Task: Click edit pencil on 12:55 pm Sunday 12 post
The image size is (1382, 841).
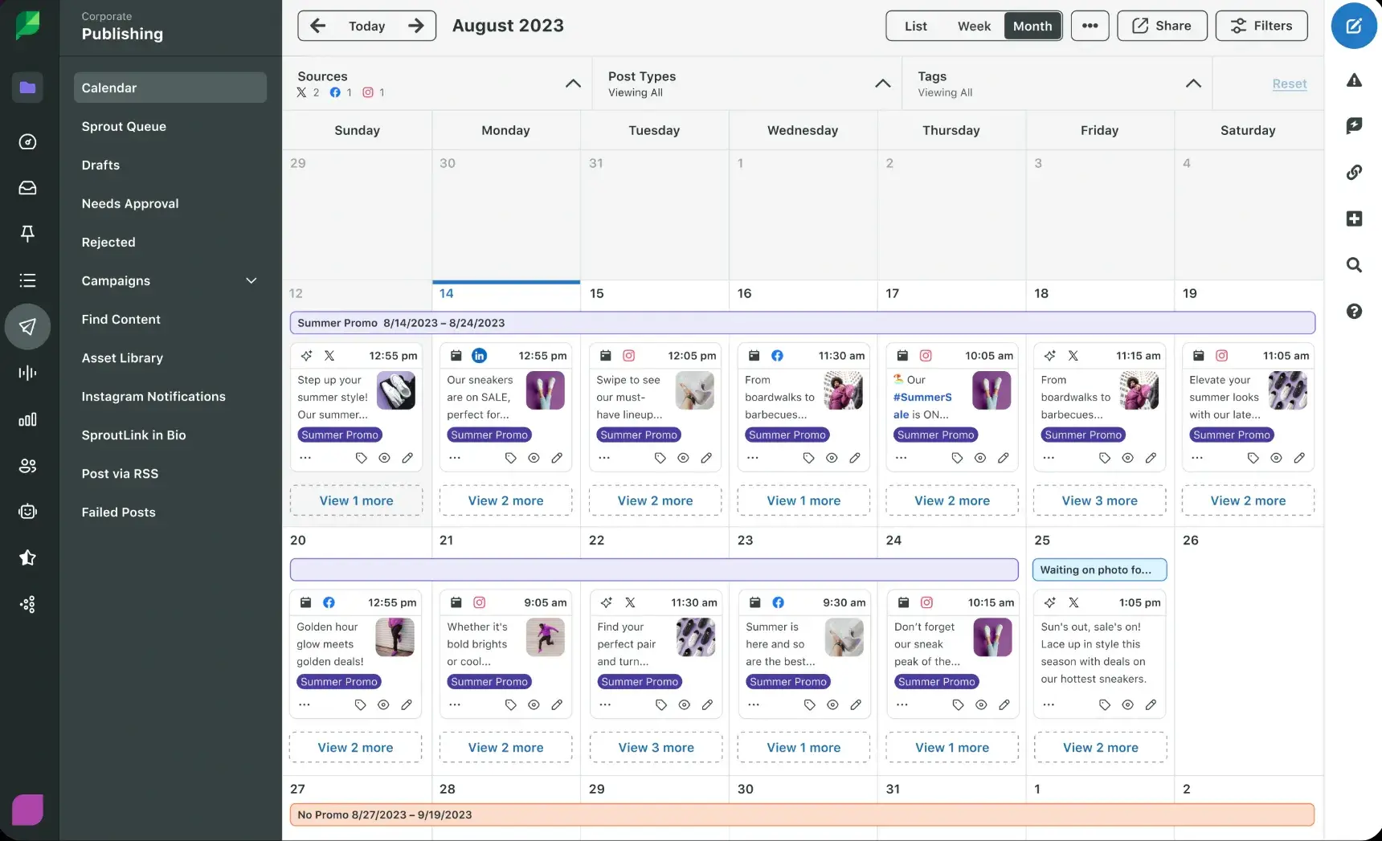Action: 407,458
